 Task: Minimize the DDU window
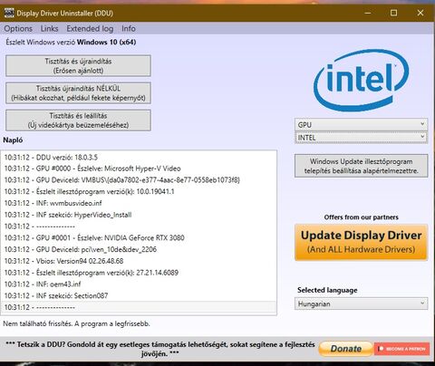click(368, 13)
